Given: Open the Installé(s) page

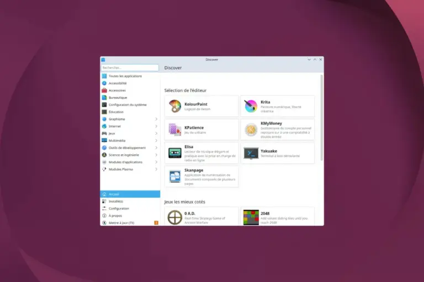Looking at the screenshot, I should tap(130, 202).
